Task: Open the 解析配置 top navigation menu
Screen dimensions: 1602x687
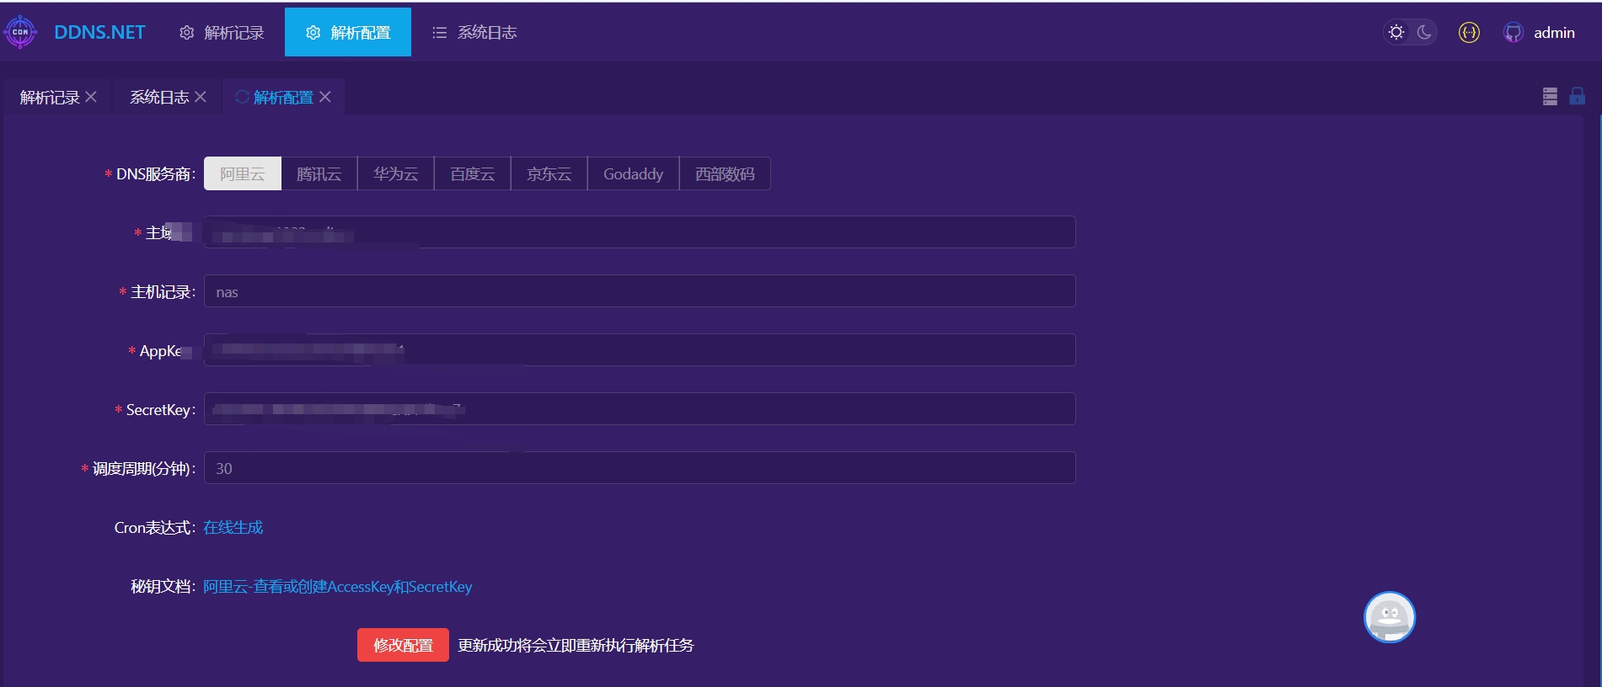Action: [348, 32]
